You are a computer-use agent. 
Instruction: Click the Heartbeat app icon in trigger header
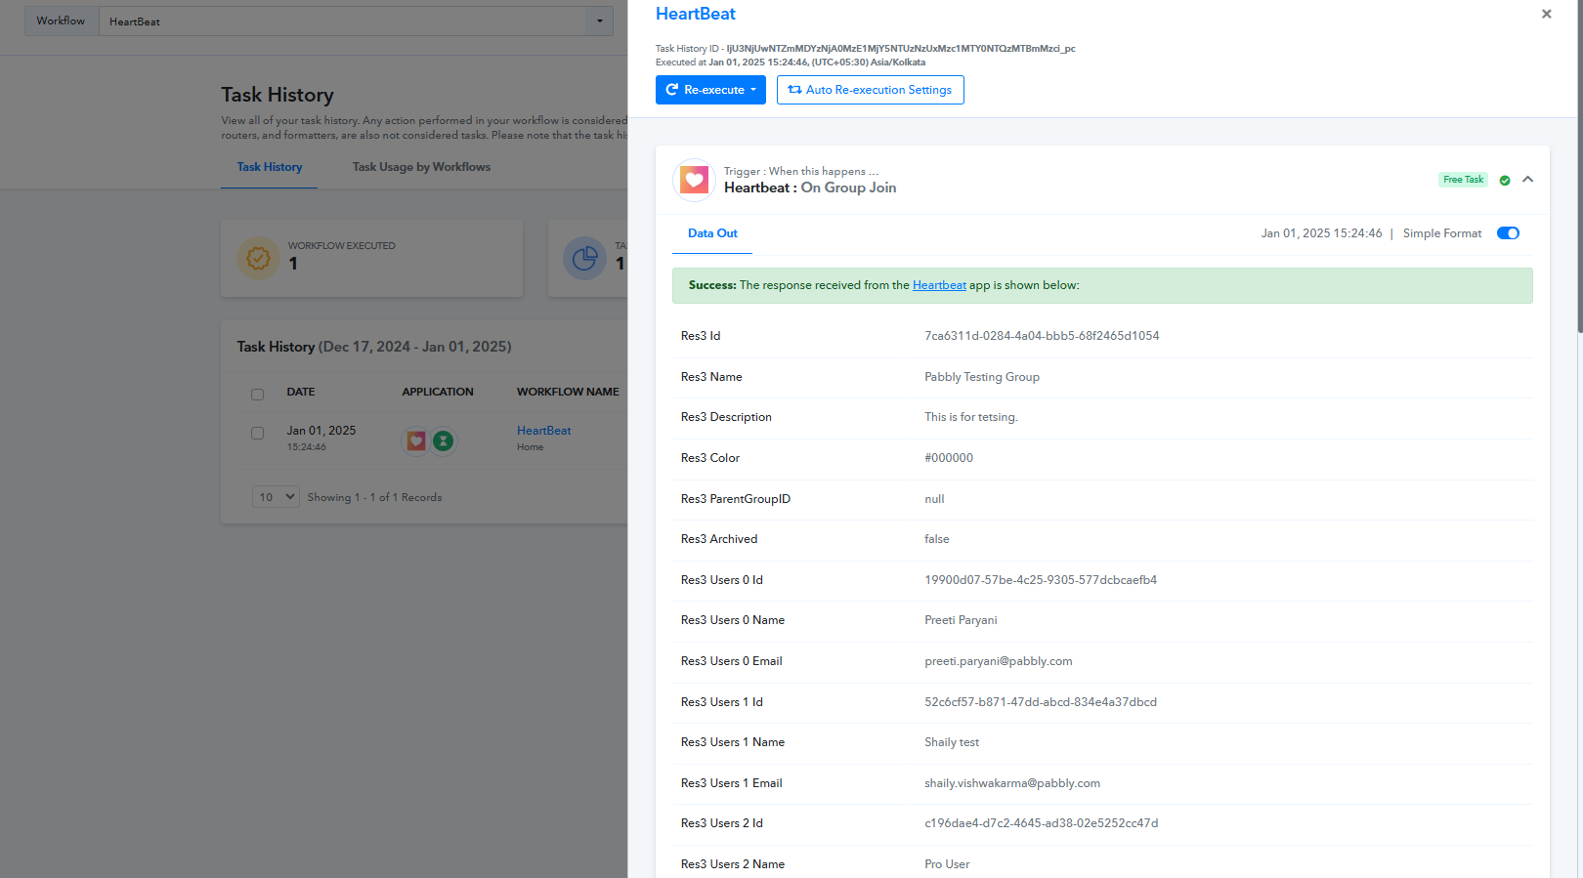tap(695, 180)
